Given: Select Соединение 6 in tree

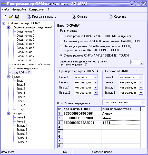Looking at the screenshot, I should [x=25, y=52].
